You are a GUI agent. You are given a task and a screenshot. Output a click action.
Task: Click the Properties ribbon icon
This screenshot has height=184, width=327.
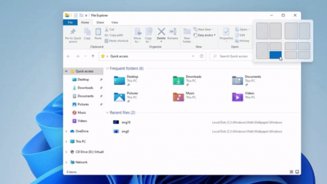tap(226, 31)
